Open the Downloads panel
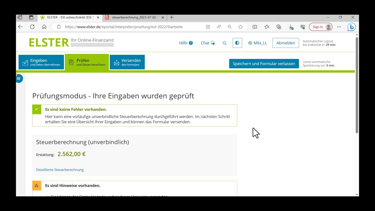Image resolution: width=375 pixels, height=211 pixels. pyautogui.click(x=291, y=27)
